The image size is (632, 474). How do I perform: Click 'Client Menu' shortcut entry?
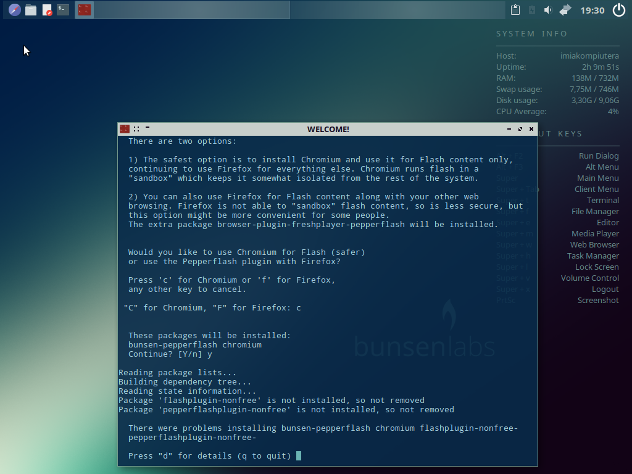597,189
